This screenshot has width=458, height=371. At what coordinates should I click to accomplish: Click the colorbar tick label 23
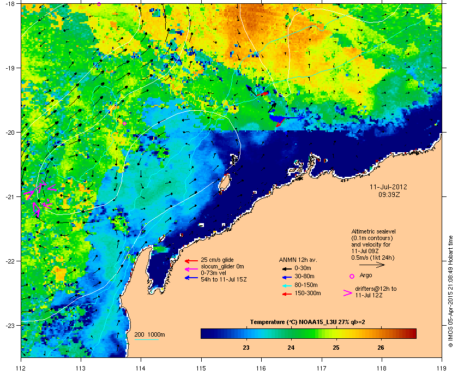pyautogui.click(x=246, y=348)
